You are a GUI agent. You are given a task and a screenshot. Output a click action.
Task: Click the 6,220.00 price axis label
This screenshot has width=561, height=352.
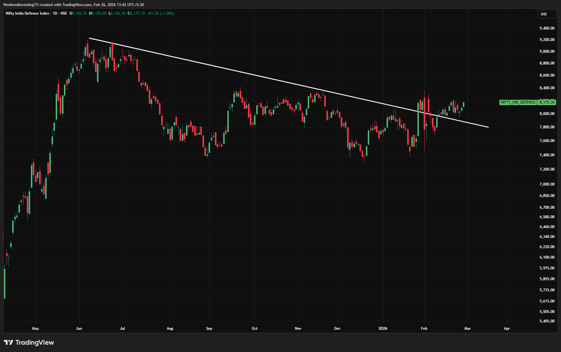coord(547,247)
